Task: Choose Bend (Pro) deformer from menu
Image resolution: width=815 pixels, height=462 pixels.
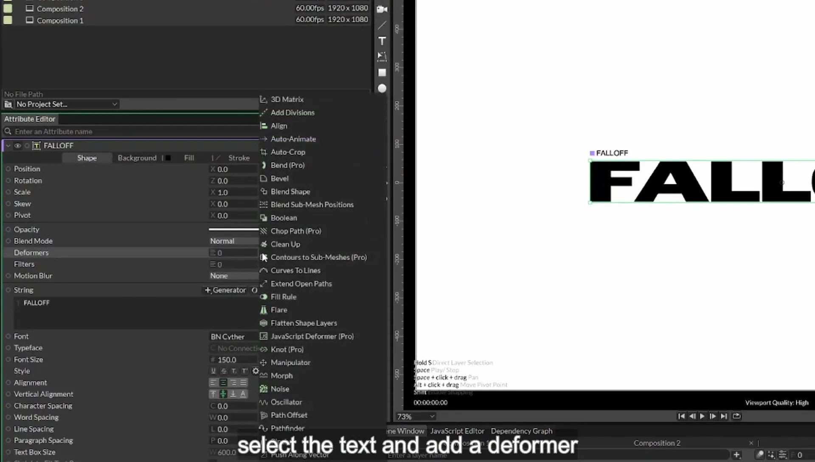Action: tap(287, 165)
